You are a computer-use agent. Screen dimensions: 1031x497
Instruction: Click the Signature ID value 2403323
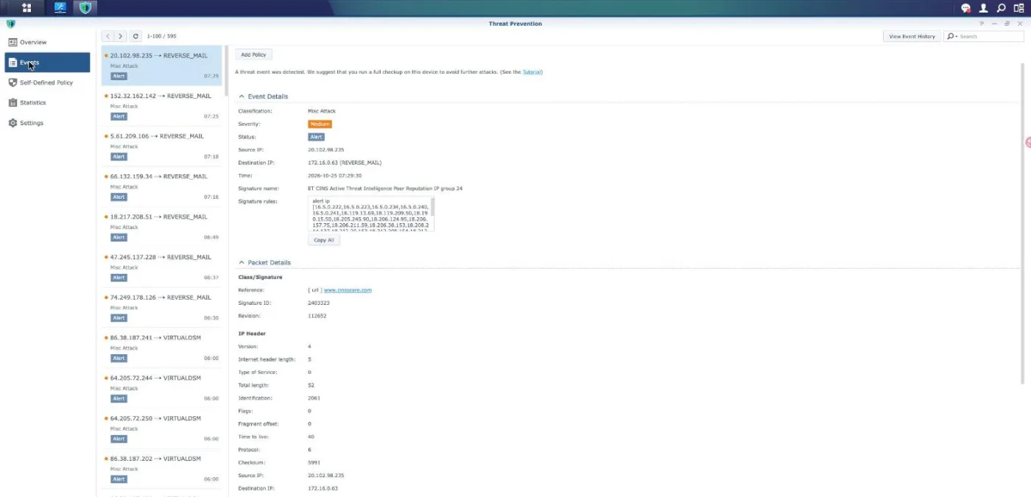pyautogui.click(x=319, y=303)
